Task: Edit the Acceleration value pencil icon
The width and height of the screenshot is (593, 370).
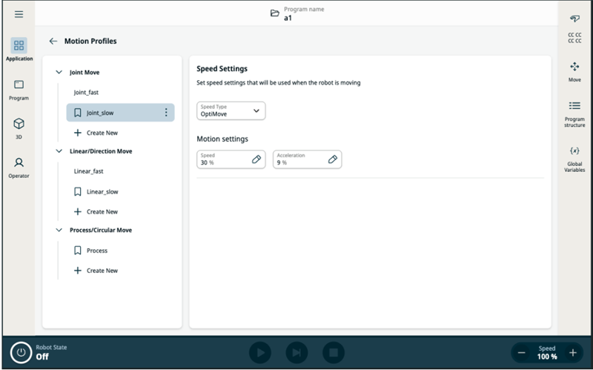Action: 333,159
